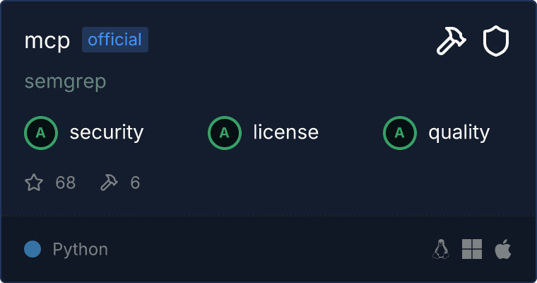The image size is (537, 283).
Task: Click the quality grade A circle
Action: (x=400, y=132)
